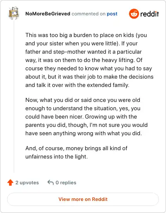Click the line "have seen anything wrong"
The image size is (166, 213).
tap(83, 133)
